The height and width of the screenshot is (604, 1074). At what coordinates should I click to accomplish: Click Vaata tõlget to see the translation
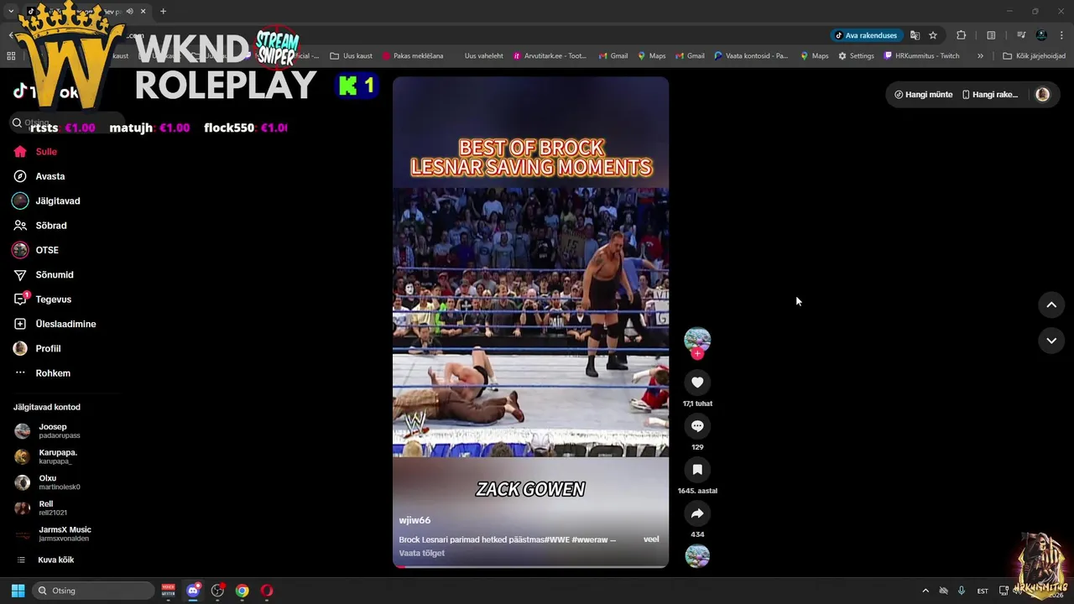click(422, 553)
